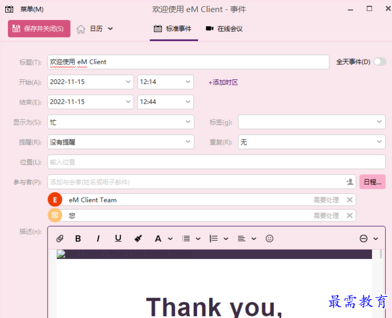The image size is (392, 318).
Task: Click the 日程... button
Action: click(373, 182)
